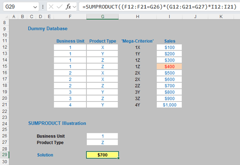Expand the Name Box dropdown arrow
This screenshot has height=165, width=240.
[x=35, y=7]
